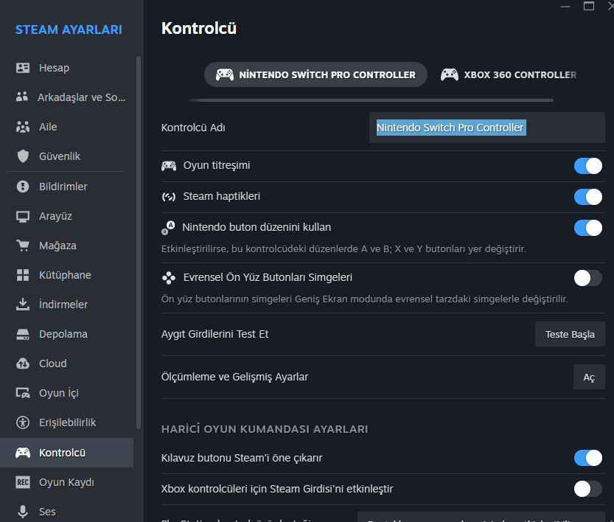Select the Oyun İçi overlay icon
The height and width of the screenshot is (522, 614).
[23, 393]
